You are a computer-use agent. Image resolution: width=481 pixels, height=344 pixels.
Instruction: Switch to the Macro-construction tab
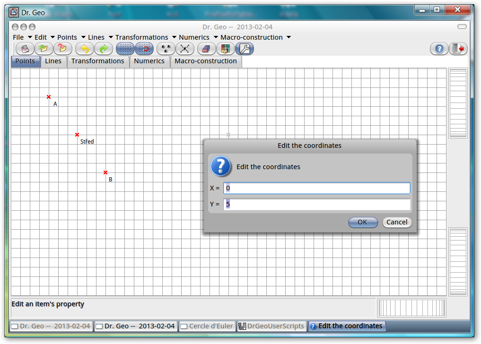coord(206,61)
